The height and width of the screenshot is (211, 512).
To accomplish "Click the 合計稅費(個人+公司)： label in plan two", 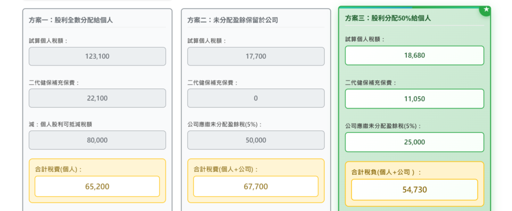I will [225, 169].
